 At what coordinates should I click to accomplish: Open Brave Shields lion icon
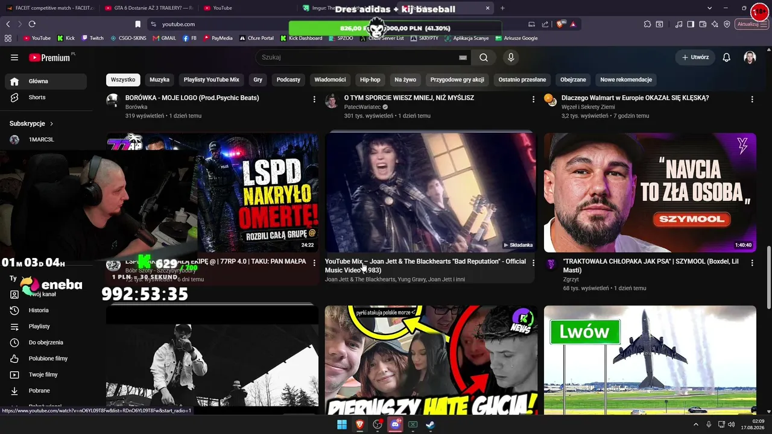tap(560, 24)
